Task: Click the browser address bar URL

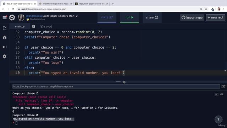Action: [x=44, y=9]
